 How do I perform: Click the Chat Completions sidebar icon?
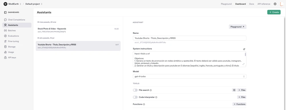coord(5,20)
